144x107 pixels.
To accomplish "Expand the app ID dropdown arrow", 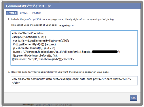I will click(x=73, y=26).
